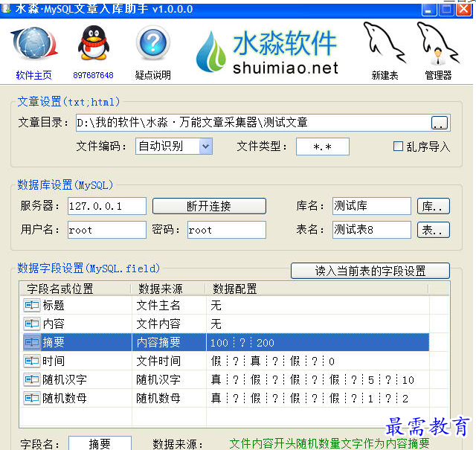476x450 pixels.
Task: Minimize the 水淼 MySQL window
Action: [x=429, y=10]
